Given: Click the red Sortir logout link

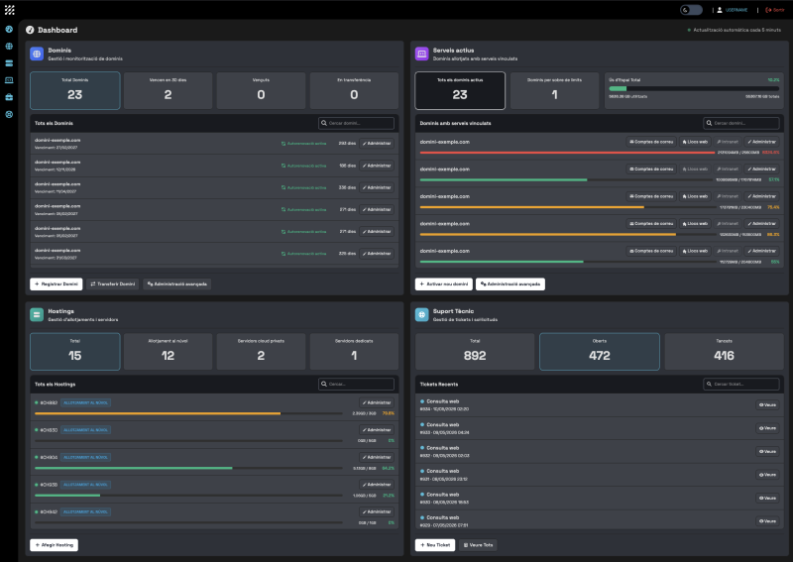Looking at the screenshot, I should (775, 10).
